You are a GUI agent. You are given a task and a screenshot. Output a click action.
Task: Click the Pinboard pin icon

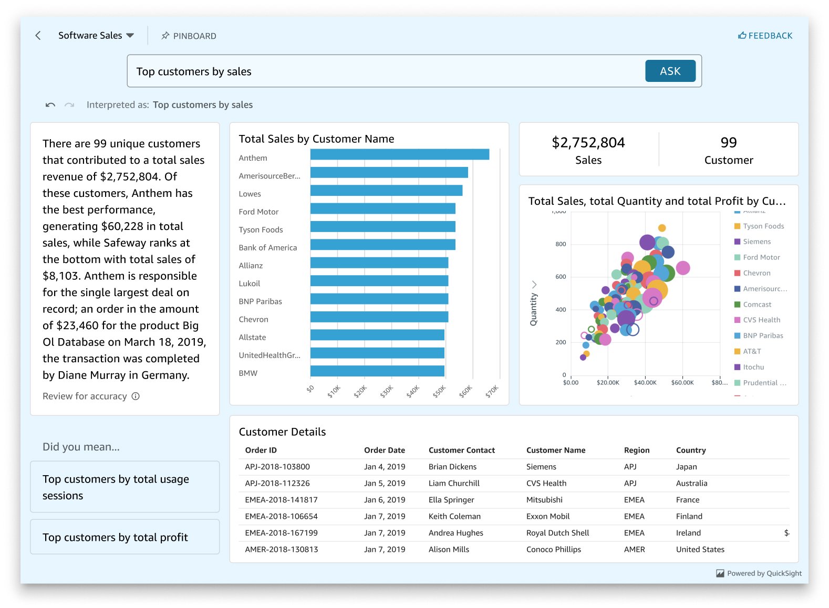[165, 36]
